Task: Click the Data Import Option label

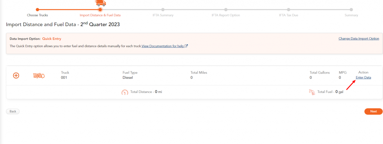Action: [25, 38]
